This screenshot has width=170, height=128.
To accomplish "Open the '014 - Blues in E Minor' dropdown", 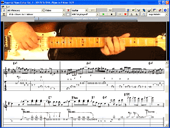I will (x=64, y=14).
